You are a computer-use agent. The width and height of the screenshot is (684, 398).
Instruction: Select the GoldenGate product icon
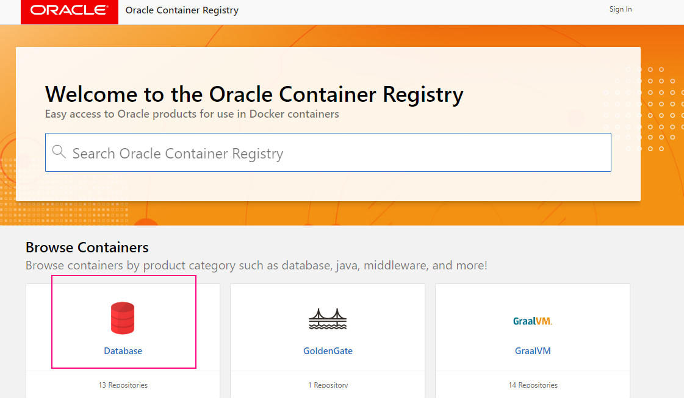(x=328, y=318)
